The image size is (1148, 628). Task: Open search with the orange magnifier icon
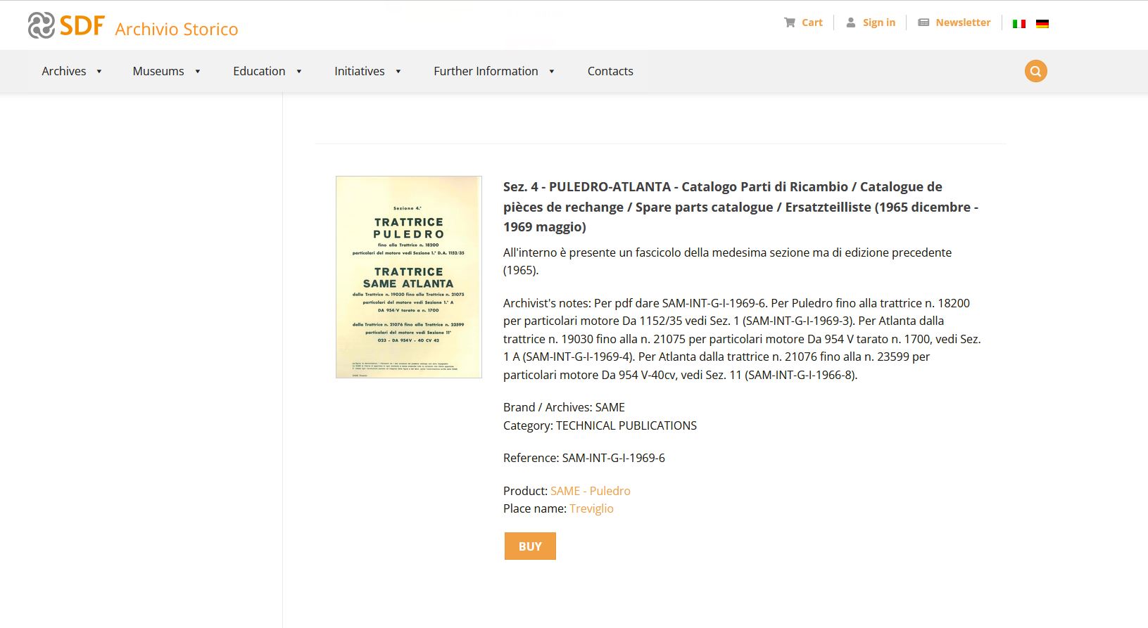pos(1035,71)
